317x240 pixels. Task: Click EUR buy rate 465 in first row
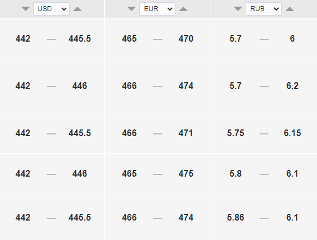(x=129, y=38)
